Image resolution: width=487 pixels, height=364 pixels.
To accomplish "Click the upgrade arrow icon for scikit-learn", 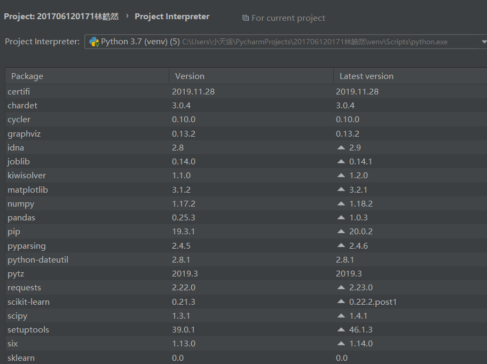I will click(341, 302).
